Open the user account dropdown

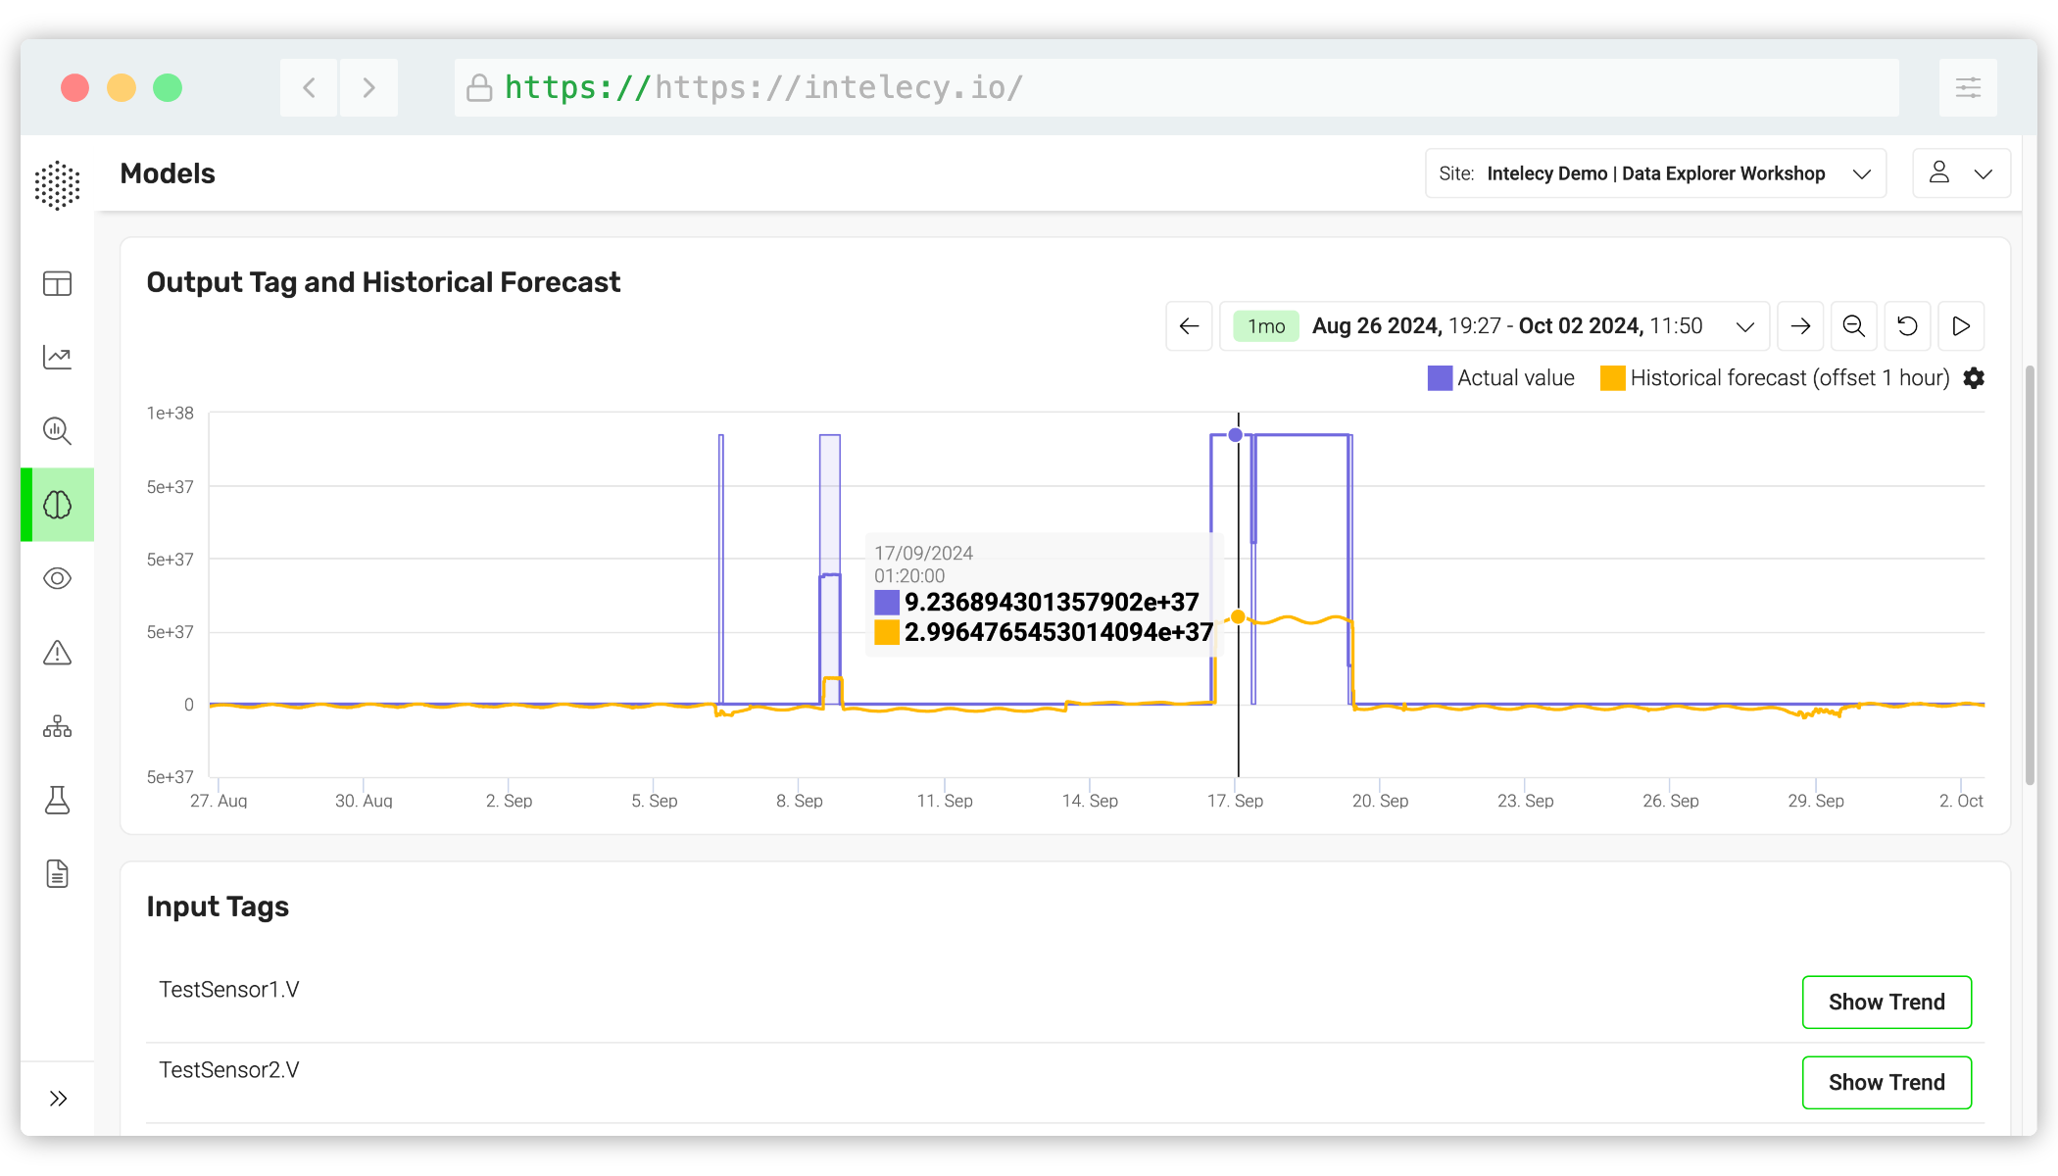coord(1961,173)
